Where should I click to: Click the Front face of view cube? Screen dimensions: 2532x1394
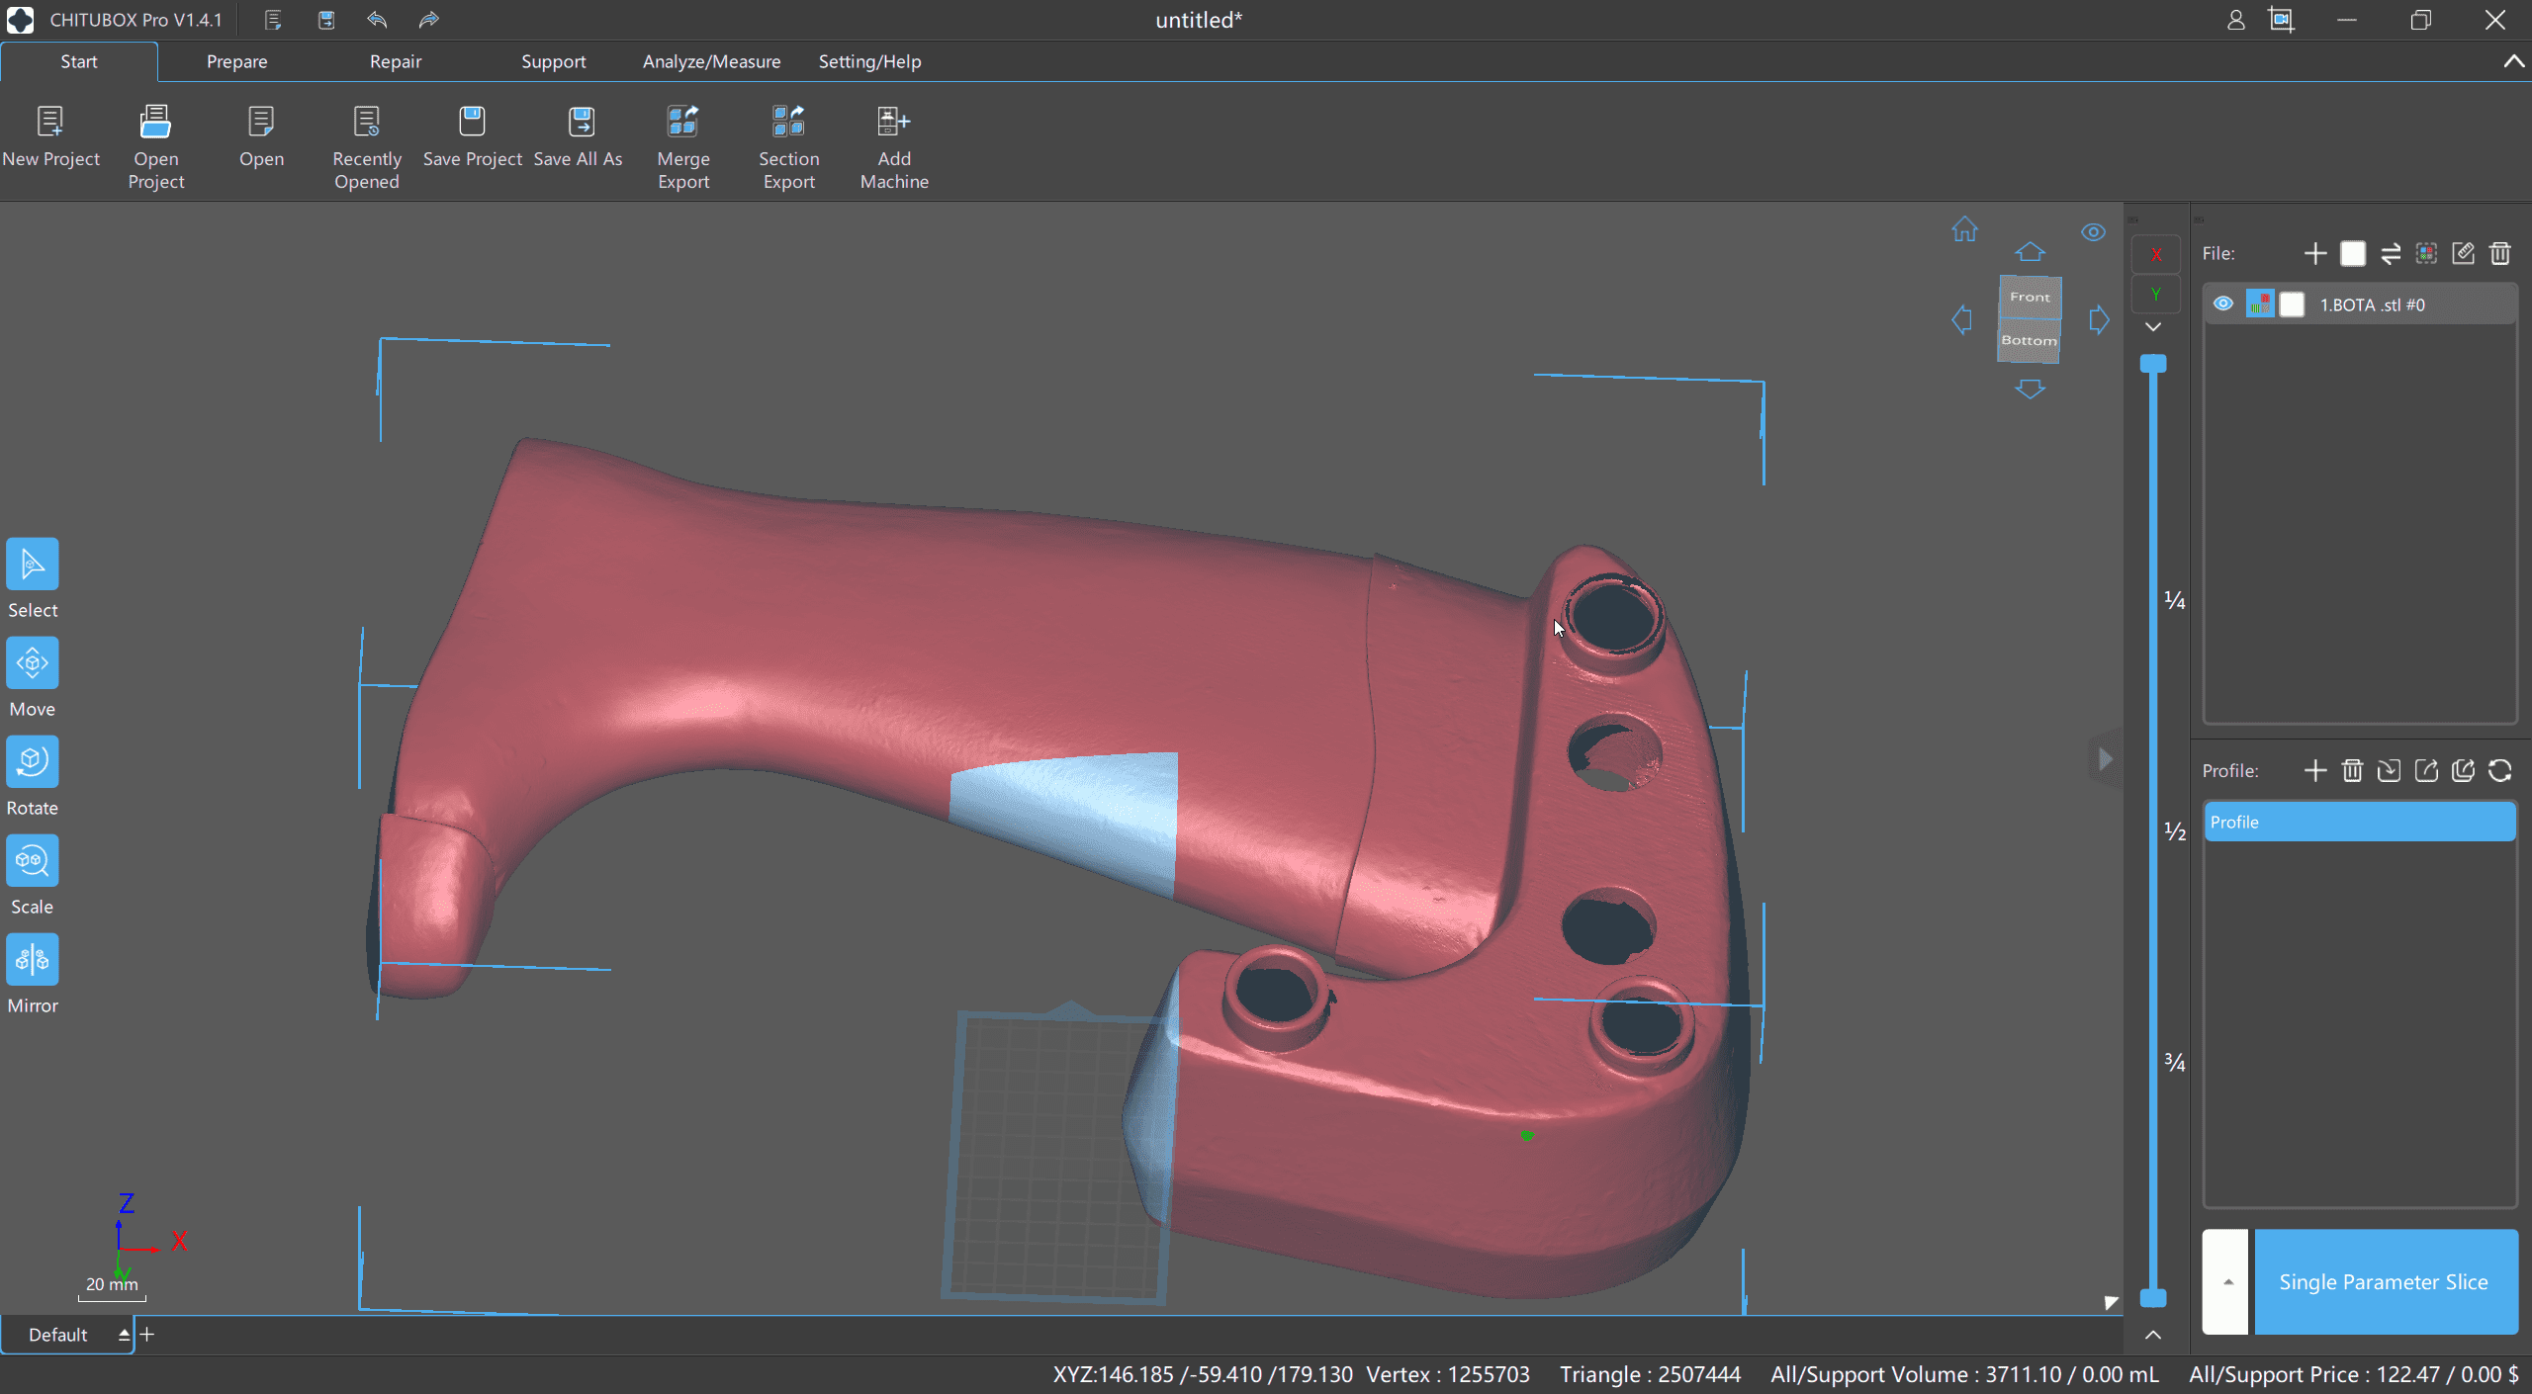2030,298
